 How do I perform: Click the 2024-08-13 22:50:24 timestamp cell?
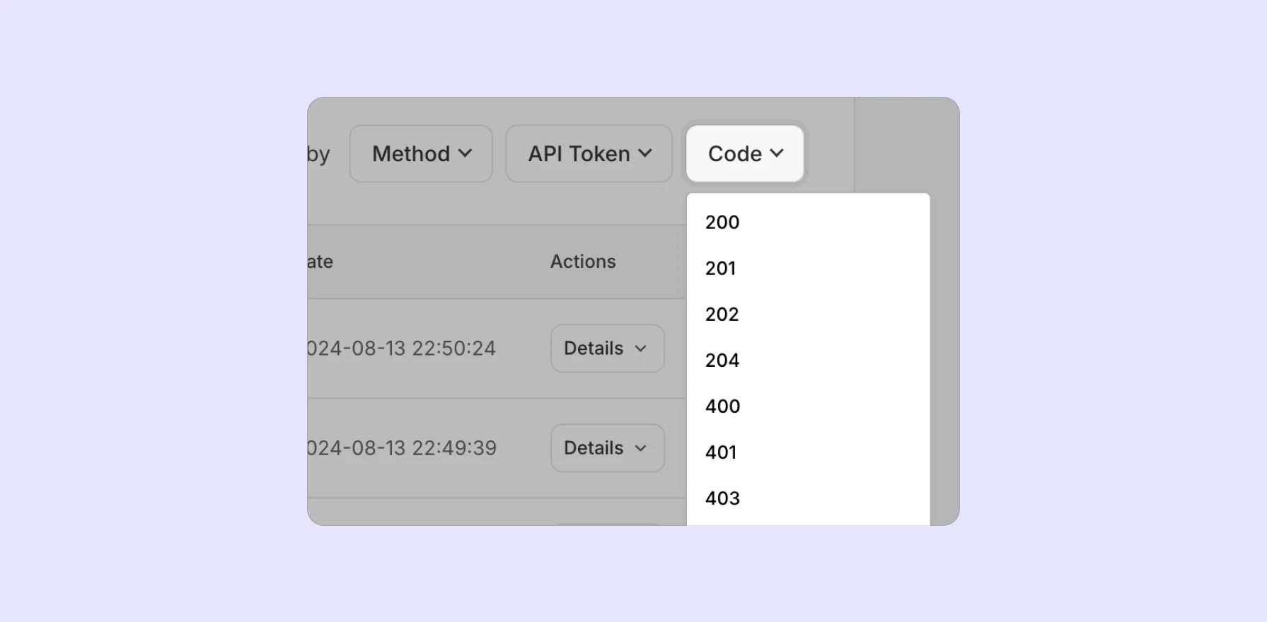pos(402,348)
